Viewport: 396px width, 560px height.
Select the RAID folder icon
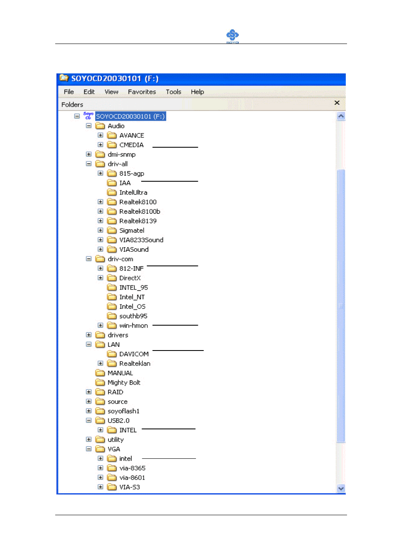pos(100,392)
